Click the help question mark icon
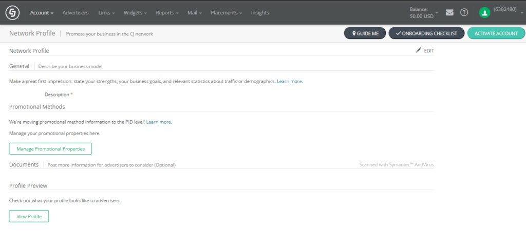 pos(464,12)
